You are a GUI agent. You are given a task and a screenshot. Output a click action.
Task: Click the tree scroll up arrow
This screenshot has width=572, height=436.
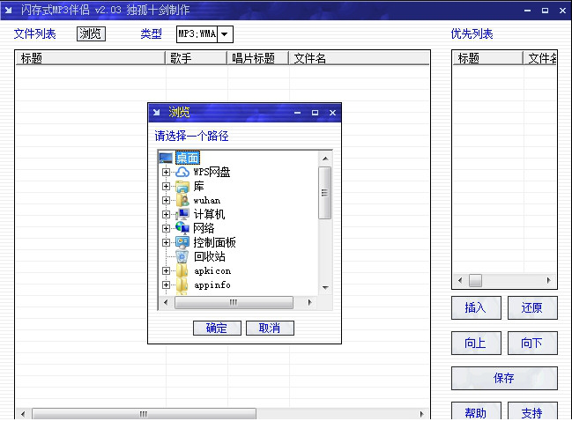pyautogui.click(x=325, y=159)
